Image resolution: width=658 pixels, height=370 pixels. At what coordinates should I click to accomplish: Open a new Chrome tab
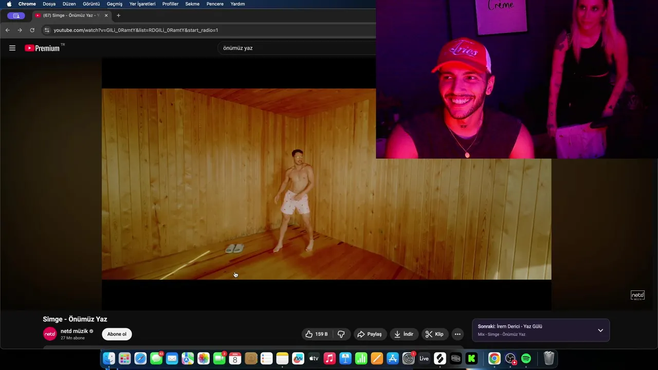click(118, 15)
